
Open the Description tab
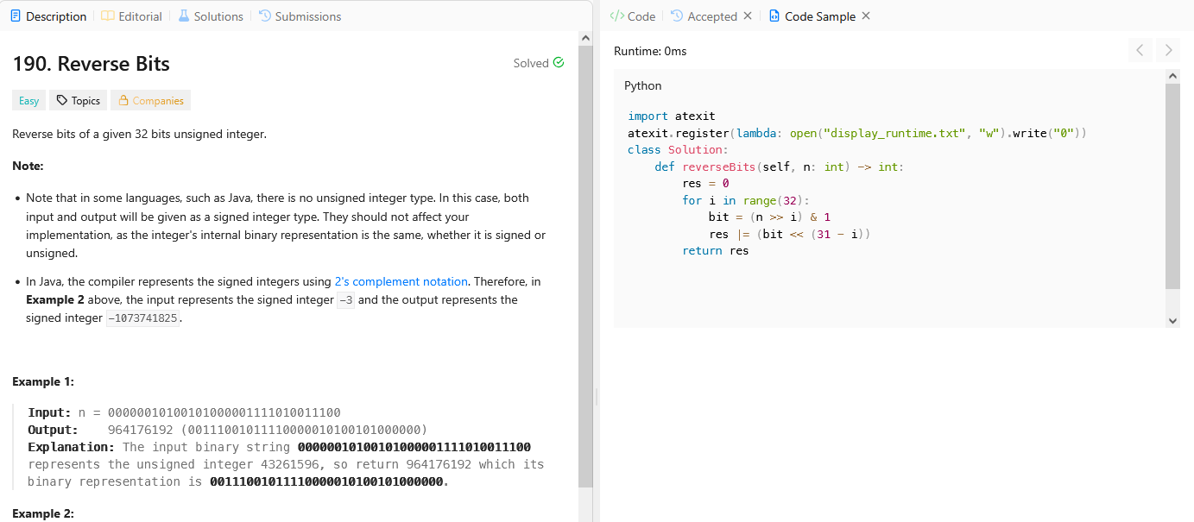point(48,16)
